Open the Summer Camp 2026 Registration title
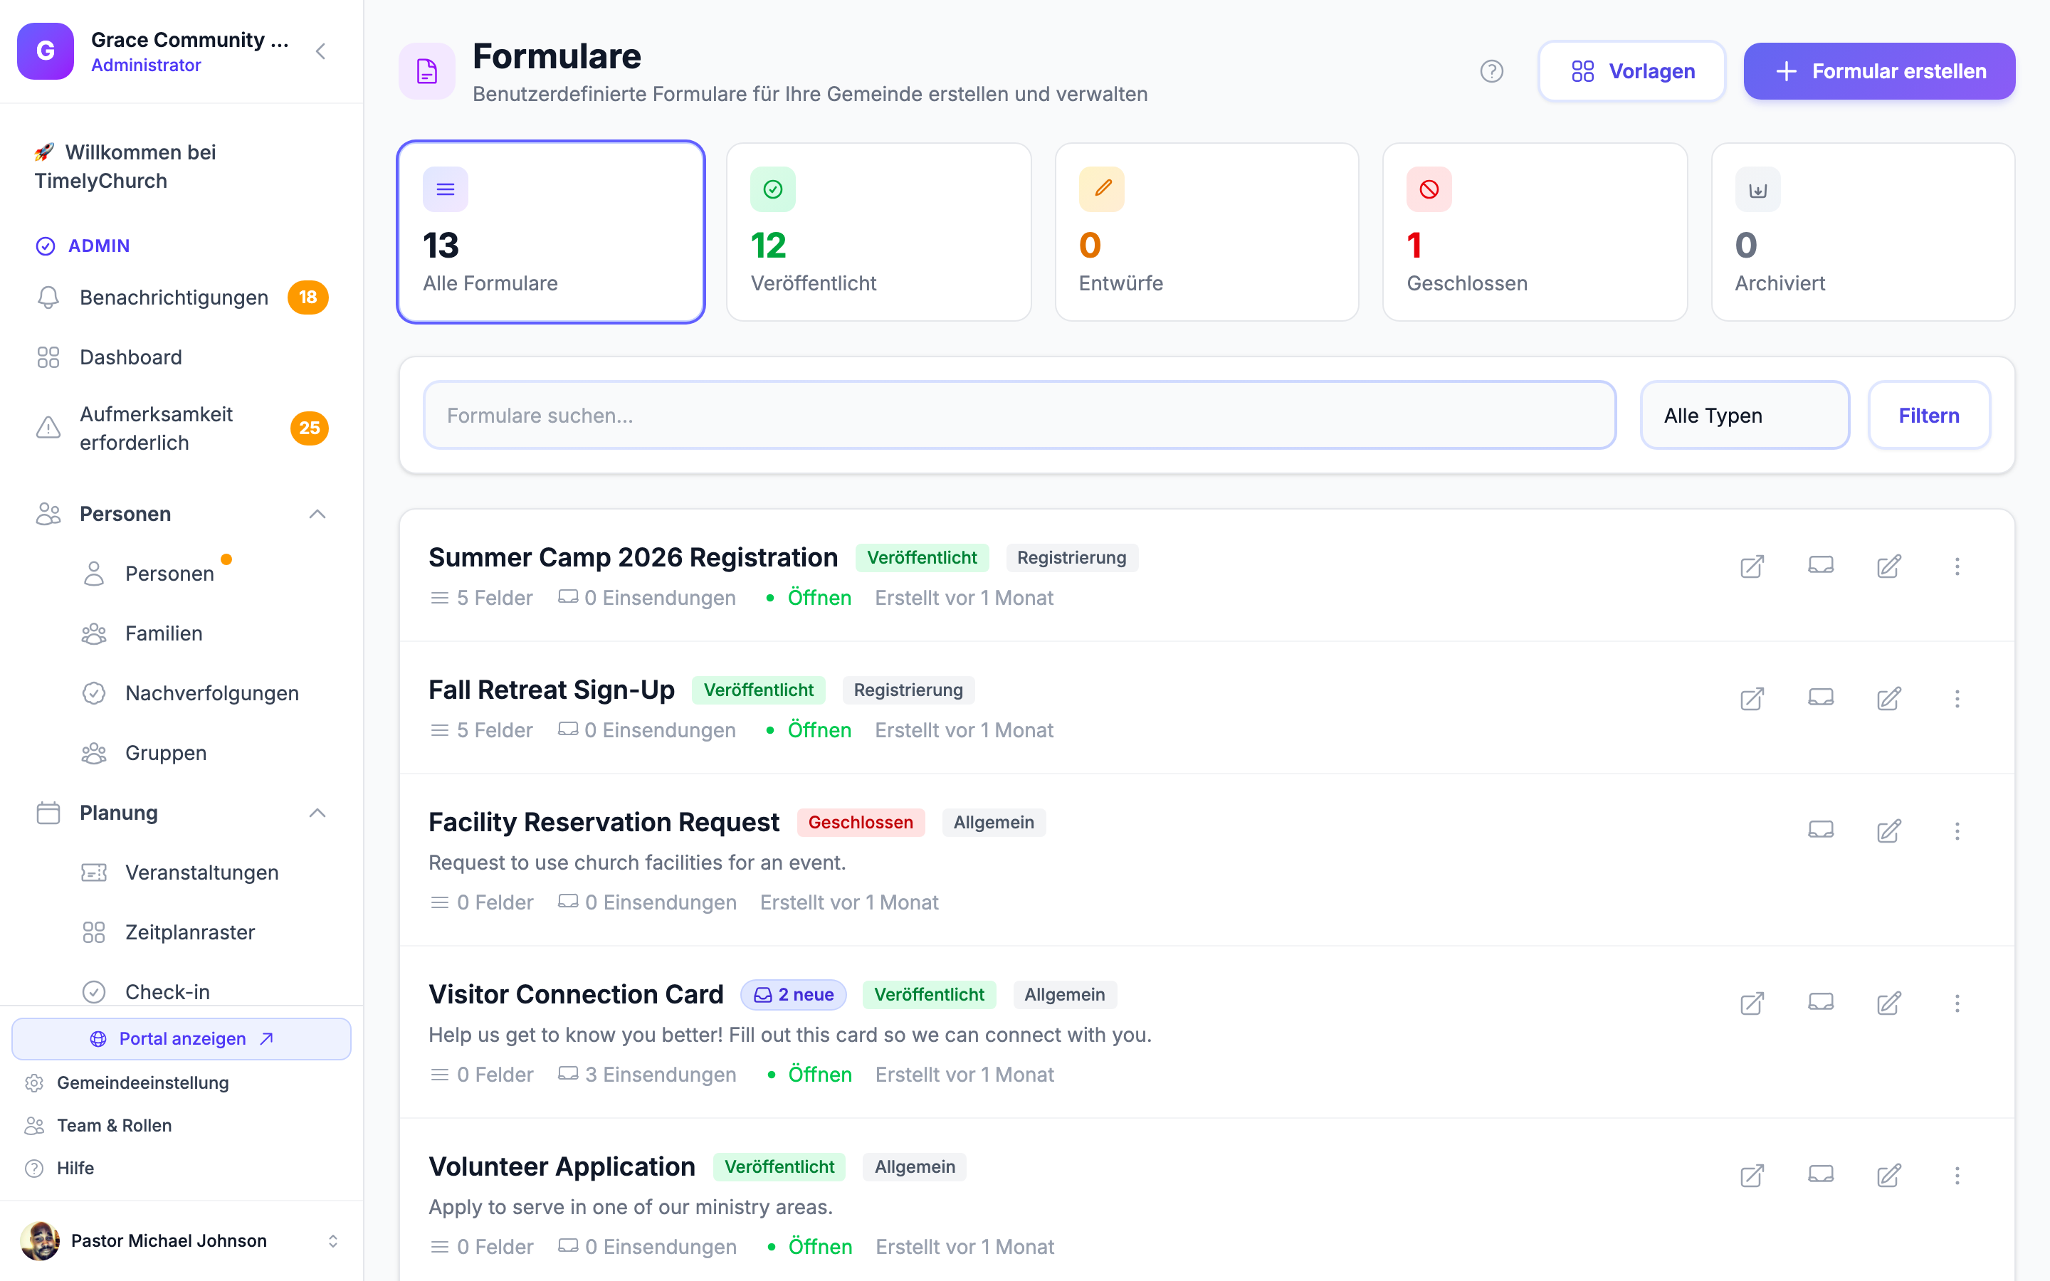2050x1281 pixels. pos(633,557)
